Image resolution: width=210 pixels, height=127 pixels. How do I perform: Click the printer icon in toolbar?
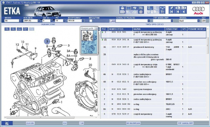pyautogui.click(x=122, y=8)
